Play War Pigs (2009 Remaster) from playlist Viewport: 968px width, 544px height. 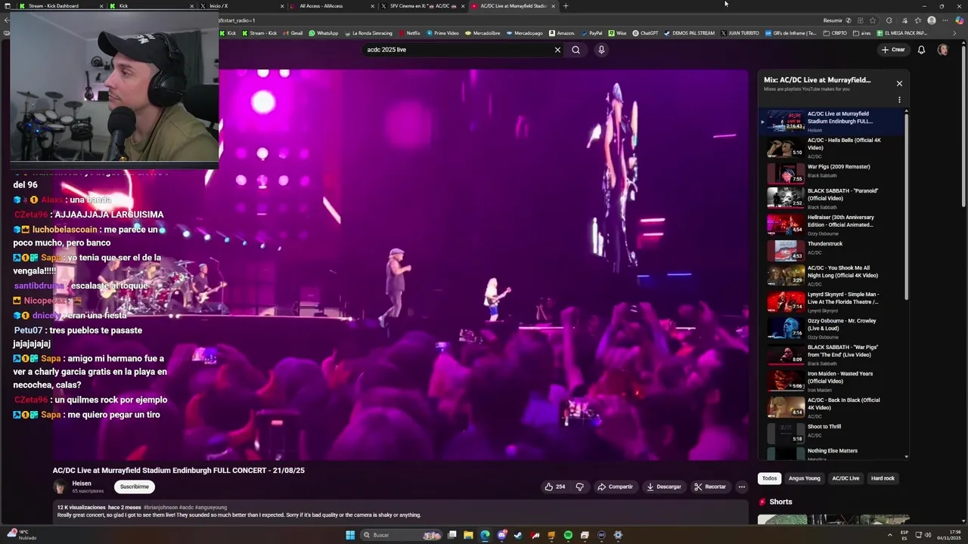[x=832, y=173]
